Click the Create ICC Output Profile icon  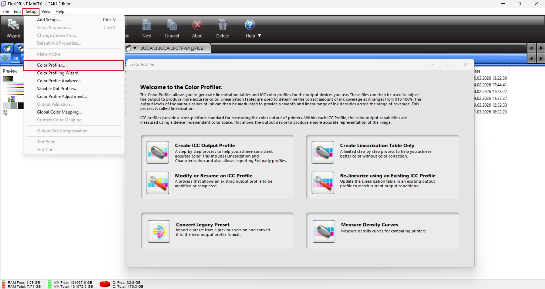tap(158, 152)
